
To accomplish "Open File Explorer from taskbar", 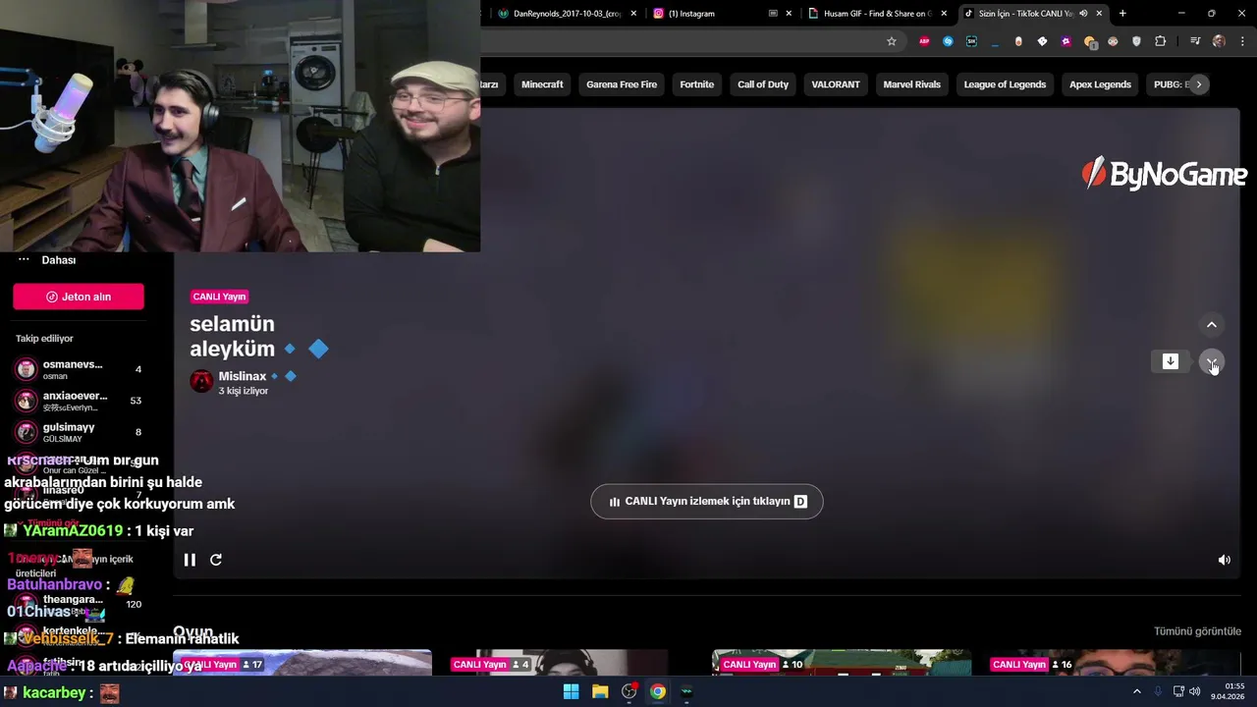I will pos(600,692).
